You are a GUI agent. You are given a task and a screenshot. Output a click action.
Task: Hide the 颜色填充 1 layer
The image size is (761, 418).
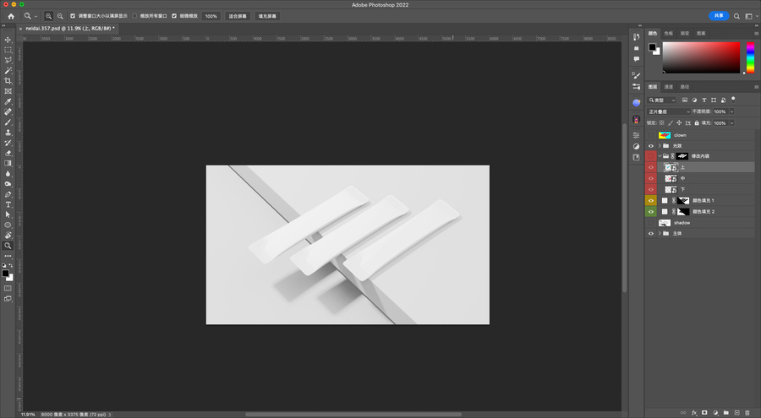651,200
